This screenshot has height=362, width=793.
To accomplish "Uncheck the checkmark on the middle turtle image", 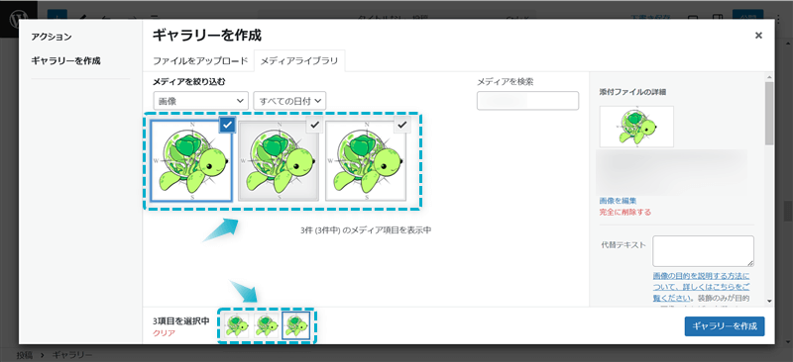I will pyautogui.click(x=314, y=125).
